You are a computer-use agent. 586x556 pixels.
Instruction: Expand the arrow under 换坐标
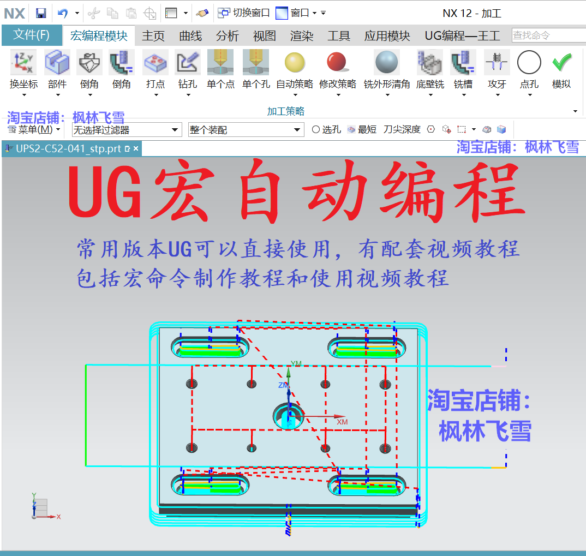click(25, 95)
